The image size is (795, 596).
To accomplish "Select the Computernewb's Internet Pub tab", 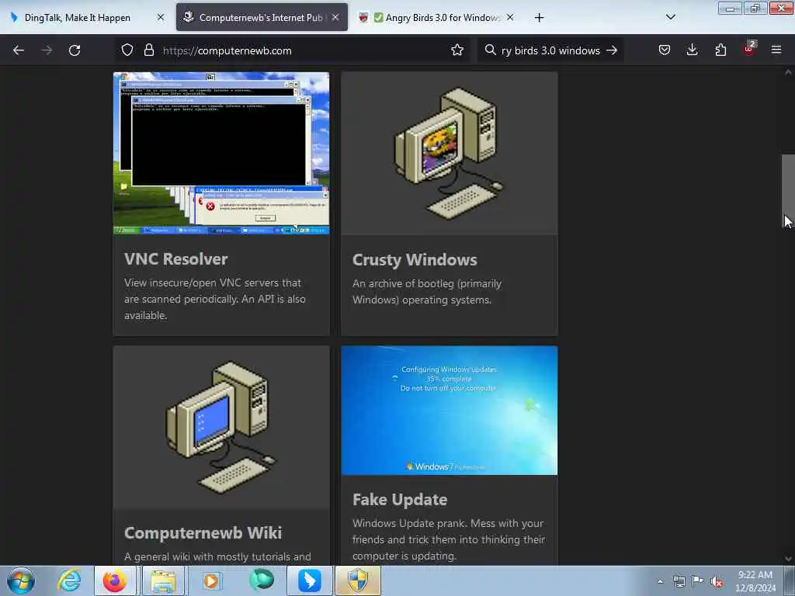I will 262,17.
